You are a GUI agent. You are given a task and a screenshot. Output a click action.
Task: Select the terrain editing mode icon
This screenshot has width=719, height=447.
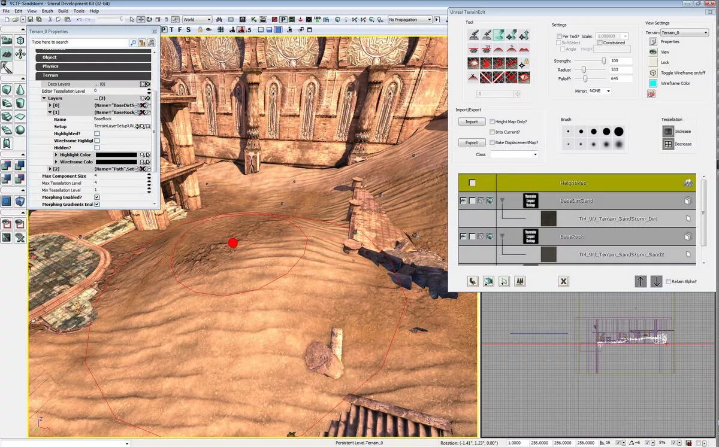coord(7,54)
